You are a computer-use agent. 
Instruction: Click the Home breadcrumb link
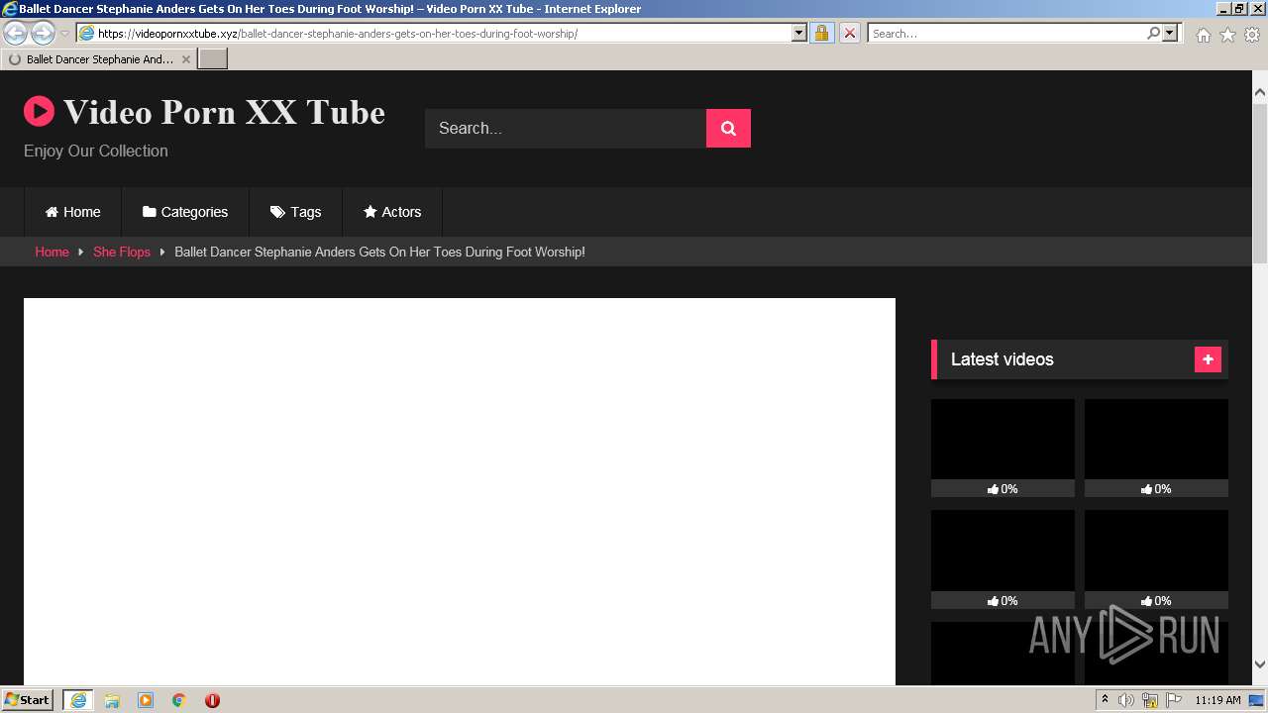[52, 252]
